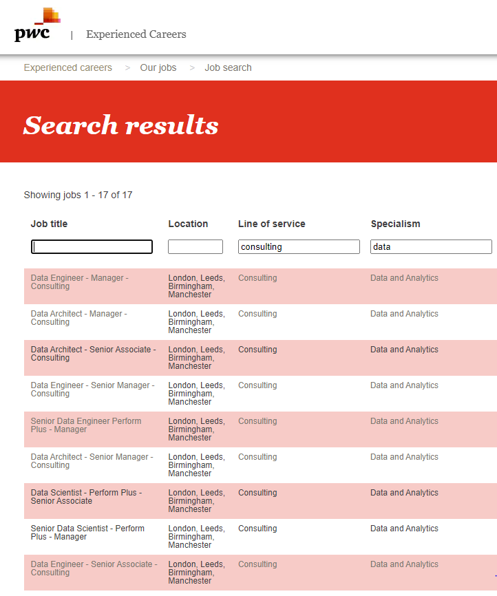Click the Specialism column header
Viewport: 497px width, 596px height.
coord(396,224)
